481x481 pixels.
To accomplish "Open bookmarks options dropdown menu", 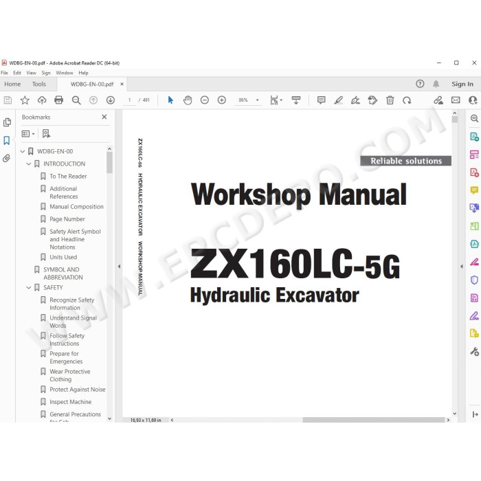I will (28, 133).
